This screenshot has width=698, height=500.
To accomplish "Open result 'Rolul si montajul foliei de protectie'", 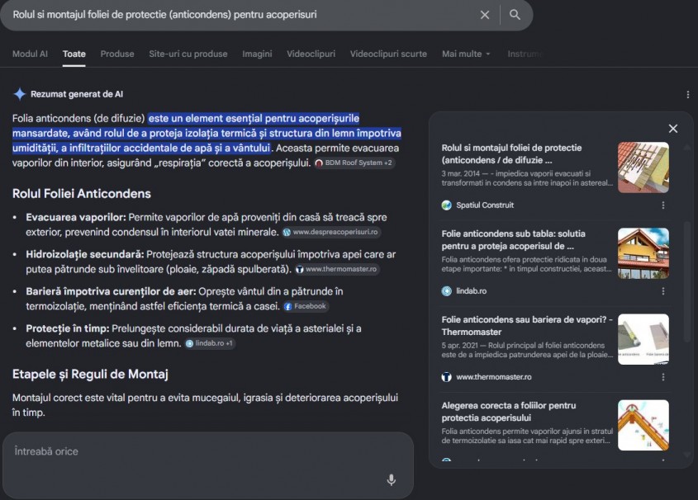I will 511,153.
